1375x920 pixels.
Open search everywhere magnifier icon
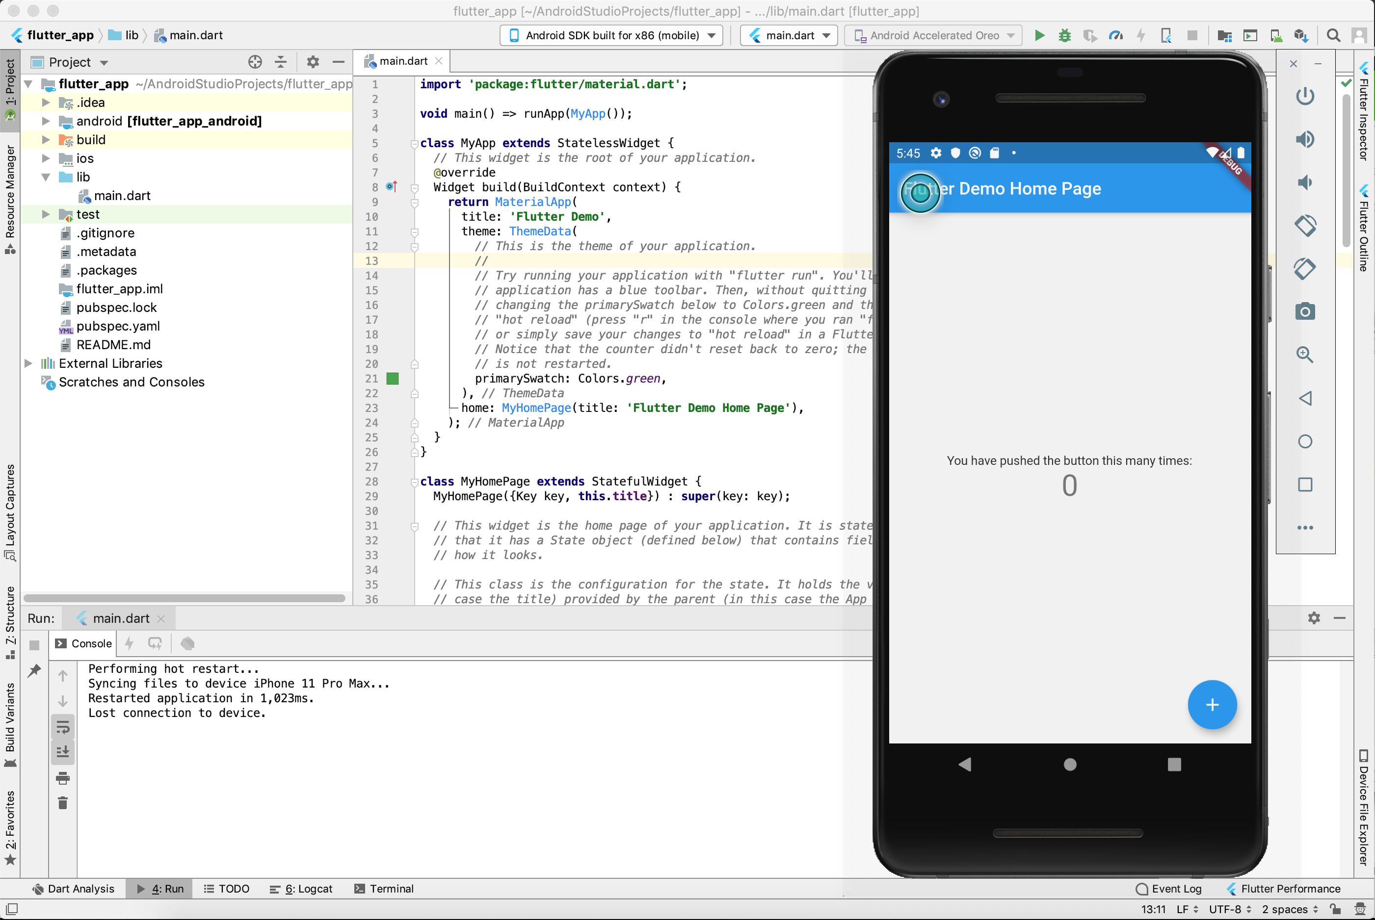coord(1333,35)
